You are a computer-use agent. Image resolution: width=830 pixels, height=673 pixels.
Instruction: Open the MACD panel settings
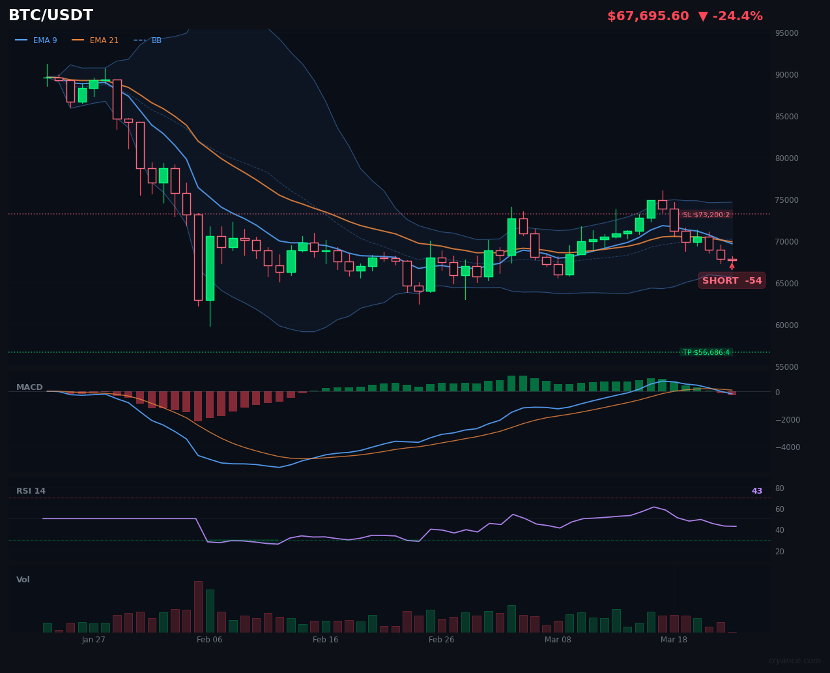pos(29,387)
